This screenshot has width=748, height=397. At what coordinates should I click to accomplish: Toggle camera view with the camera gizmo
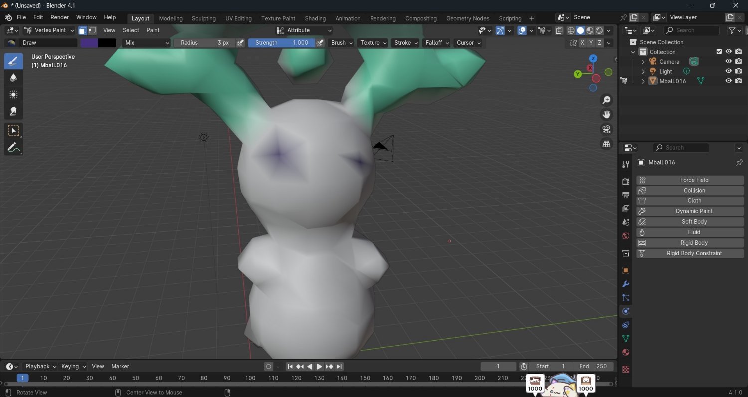pyautogui.click(x=606, y=129)
